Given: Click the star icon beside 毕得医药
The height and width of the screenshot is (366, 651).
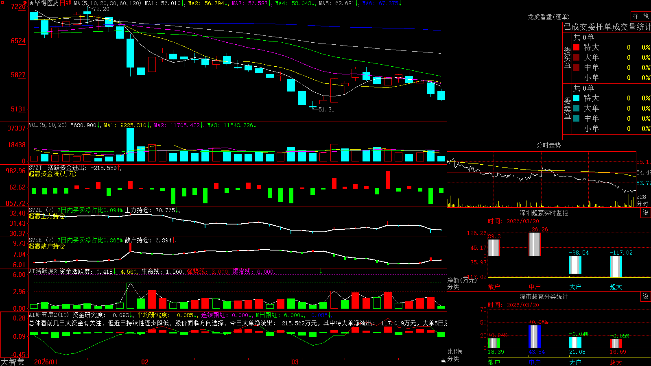Looking at the screenshot, I should tap(31, 3).
